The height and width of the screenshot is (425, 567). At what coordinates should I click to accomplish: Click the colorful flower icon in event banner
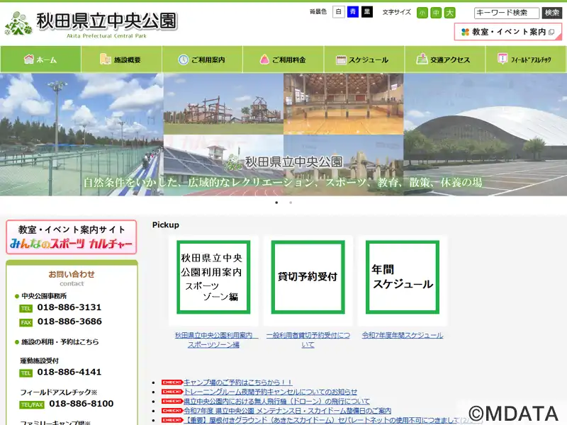(465, 32)
